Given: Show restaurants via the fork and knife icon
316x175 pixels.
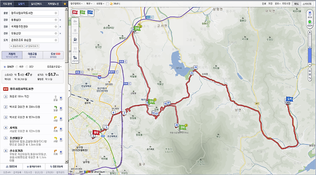Looking at the screenshot, I should [75, 50].
